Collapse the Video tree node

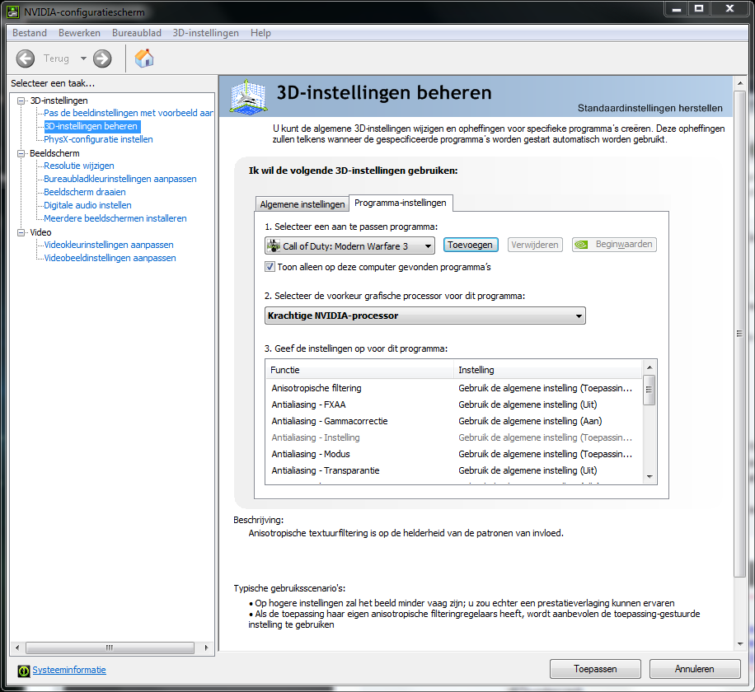tap(21, 232)
